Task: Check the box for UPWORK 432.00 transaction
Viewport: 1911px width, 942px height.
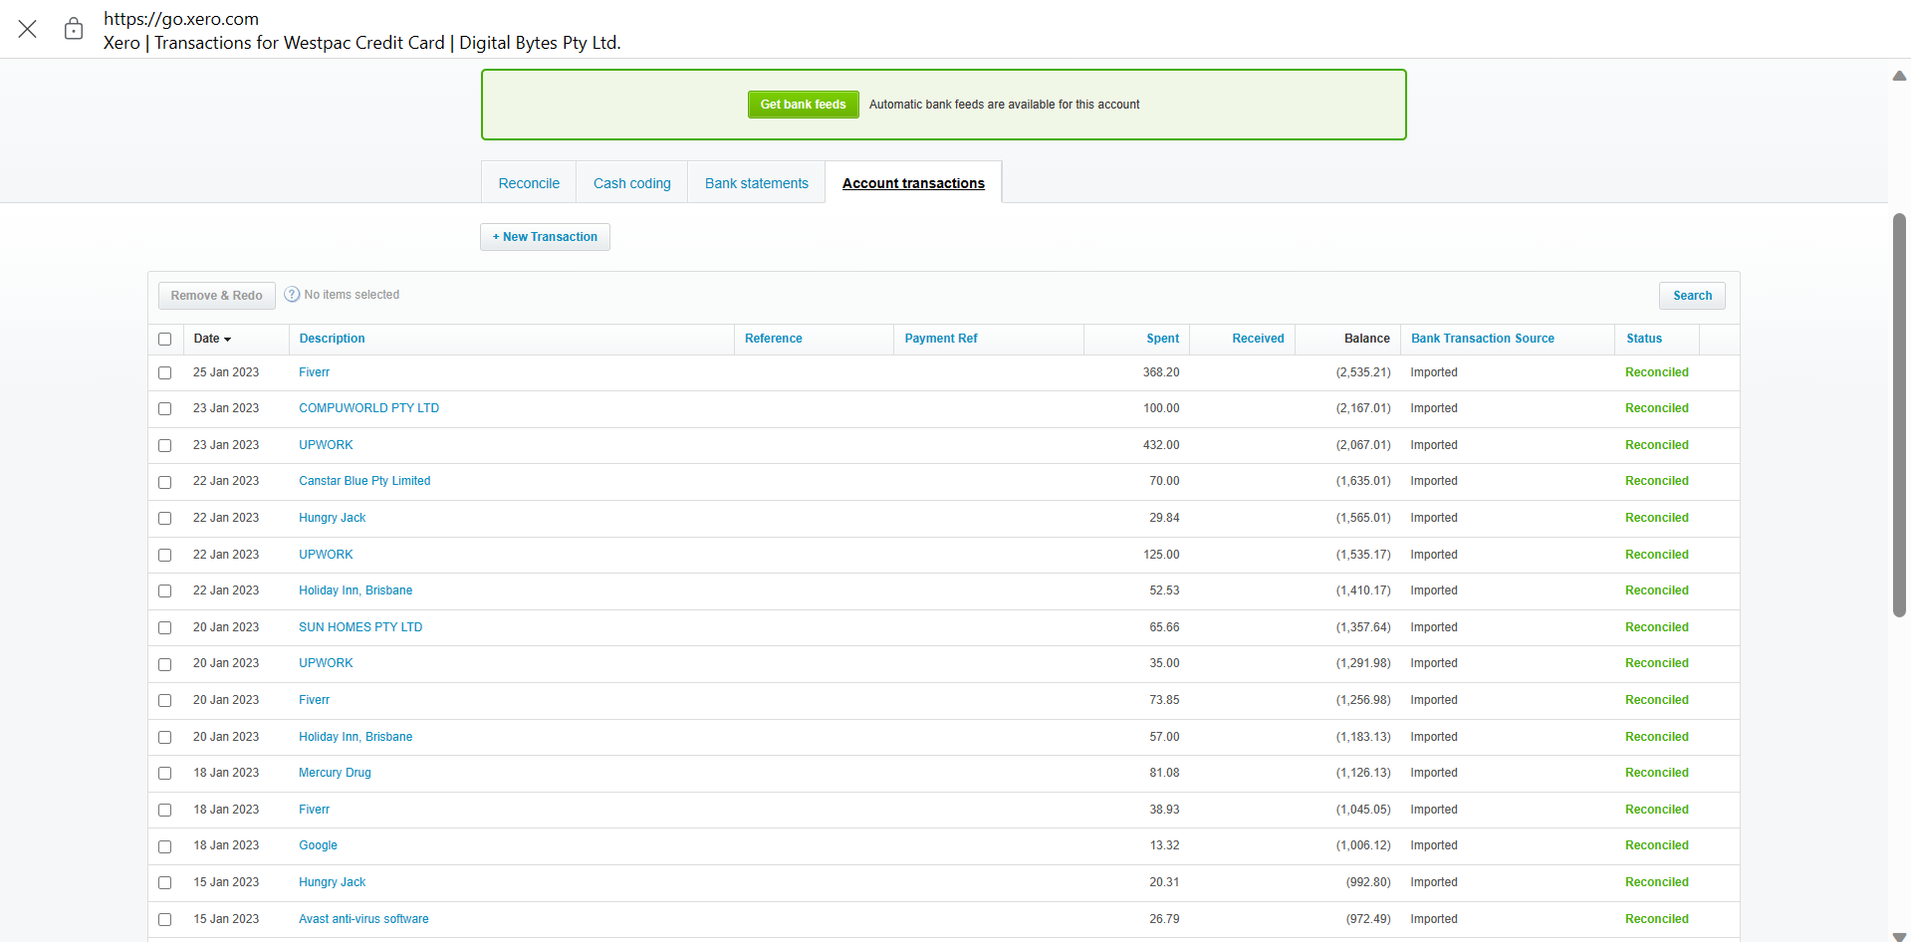Action: pyautogui.click(x=165, y=446)
